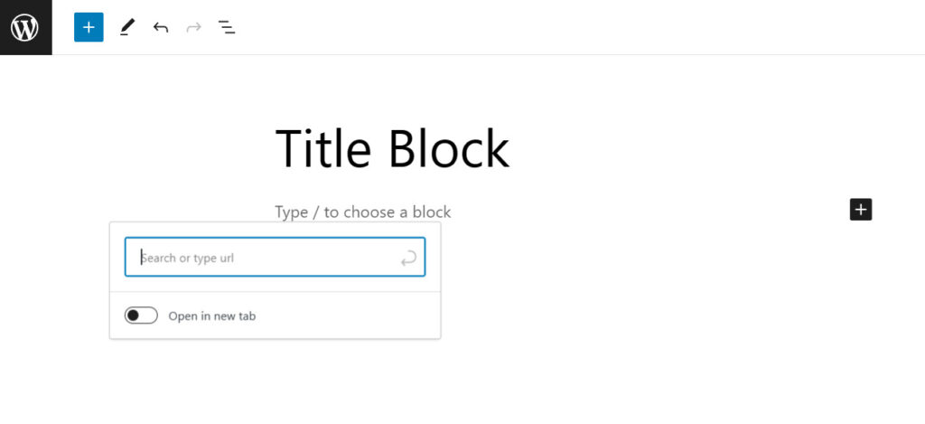Click the empty-paragraph placeholder text

click(x=363, y=212)
